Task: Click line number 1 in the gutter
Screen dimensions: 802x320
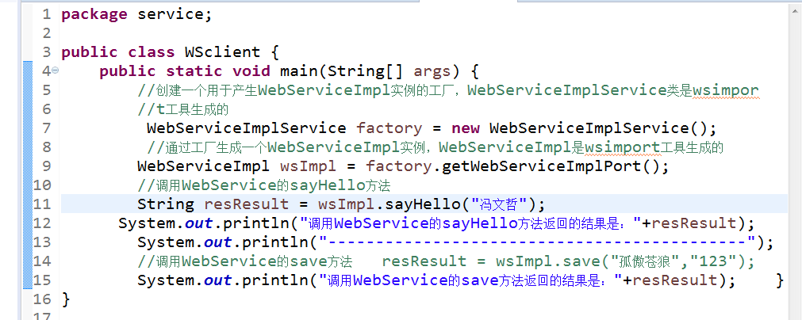Action: [45, 14]
